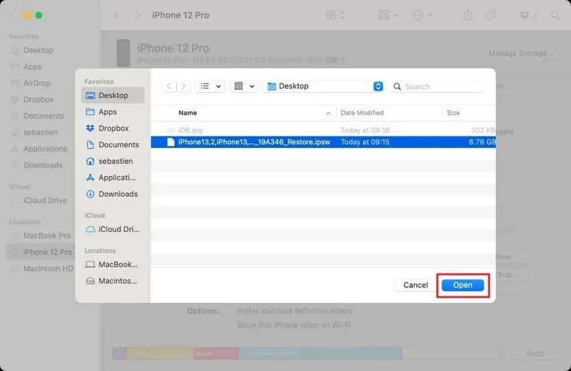Select Macintosh HD in dialog sidebar

click(113, 281)
